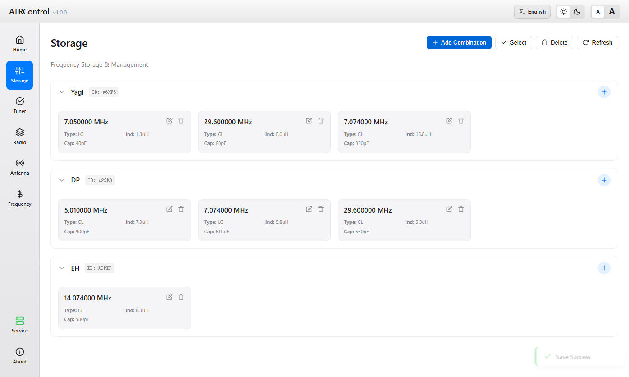The width and height of the screenshot is (629, 377).
Task: Switch to dark theme moon icon
Action: coord(577,12)
